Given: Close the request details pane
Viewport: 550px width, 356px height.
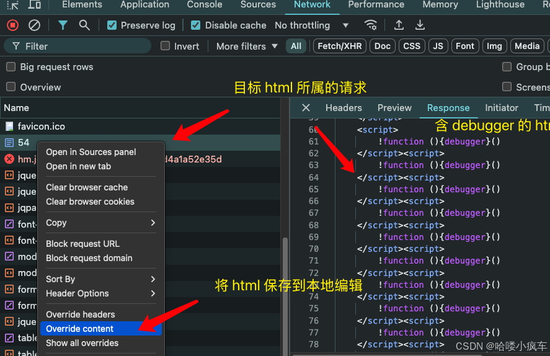Looking at the screenshot, I should click(x=306, y=108).
